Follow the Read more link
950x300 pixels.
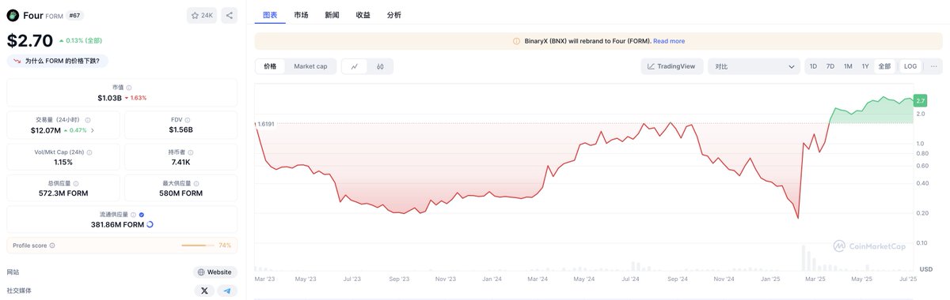coord(669,41)
